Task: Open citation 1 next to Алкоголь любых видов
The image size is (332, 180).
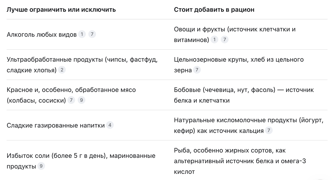Action: [x=82, y=34]
